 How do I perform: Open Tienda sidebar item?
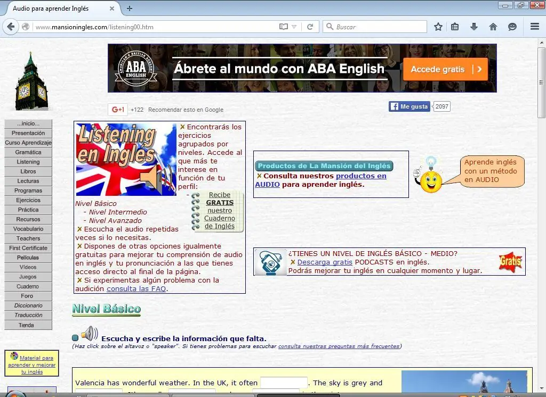click(x=28, y=325)
